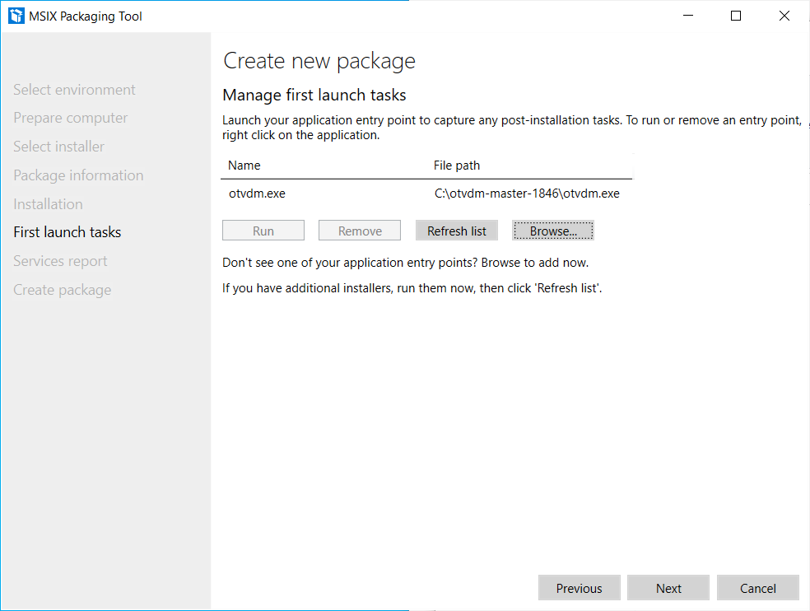Viewport: 810px width, 611px height.
Task: Go to the Create package step
Action: coord(63,290)
